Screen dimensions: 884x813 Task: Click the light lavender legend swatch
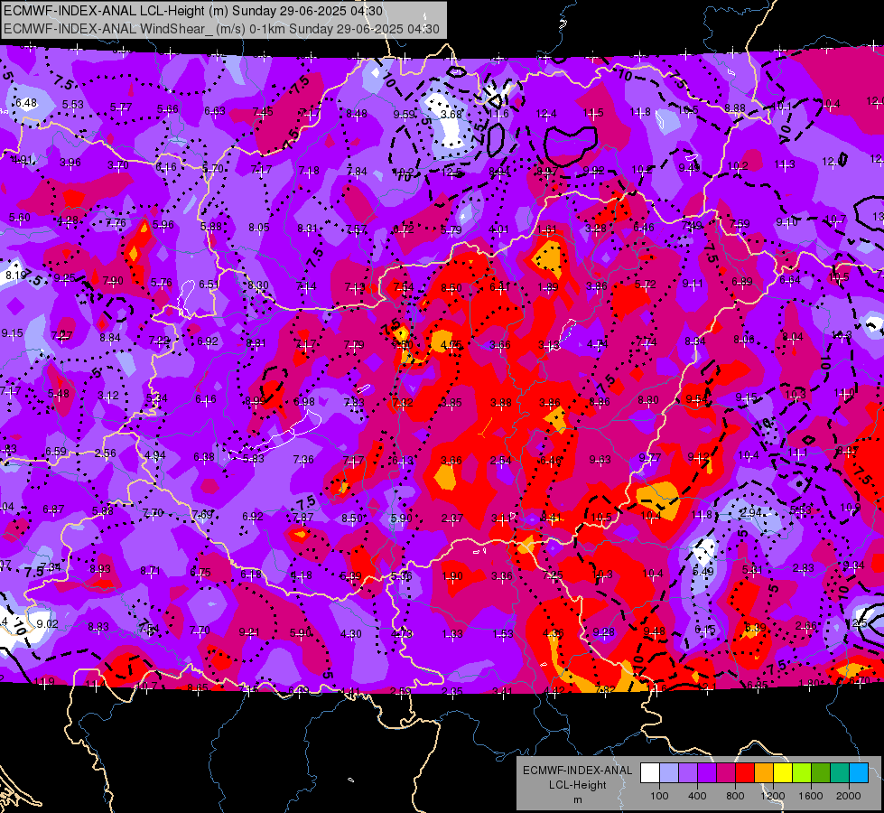click(669, 773)
